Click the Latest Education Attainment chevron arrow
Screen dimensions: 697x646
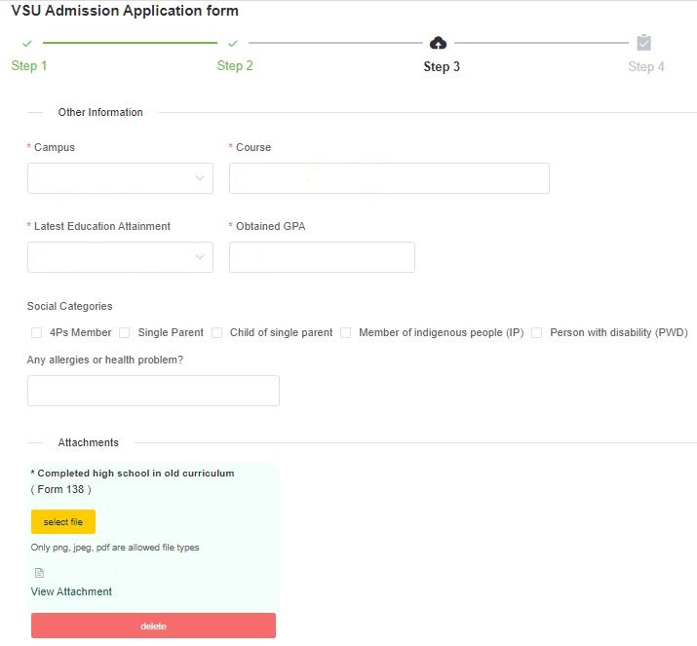pos(200,257)
